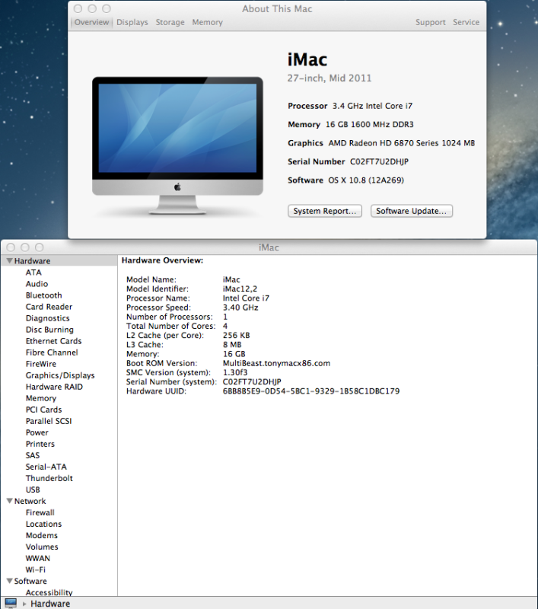Click the memory value 16 GB 1600 MHz DDR3
The height and width of the screenshot is (609, 538).
[x=370, y=124]
